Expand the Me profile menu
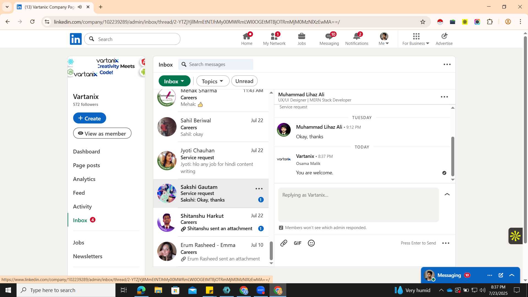This screenshot has height=297, width=528. tap(384, 39)
